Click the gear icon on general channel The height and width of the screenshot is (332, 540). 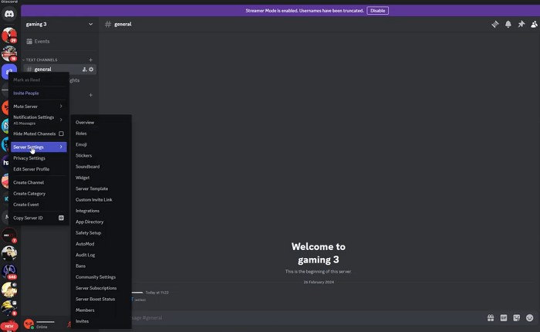91,69
